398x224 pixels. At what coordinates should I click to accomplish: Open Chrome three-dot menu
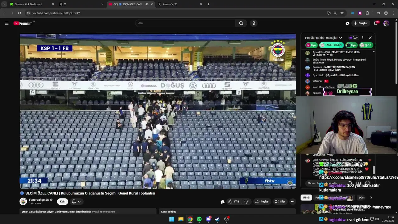[x=393, y=13]
